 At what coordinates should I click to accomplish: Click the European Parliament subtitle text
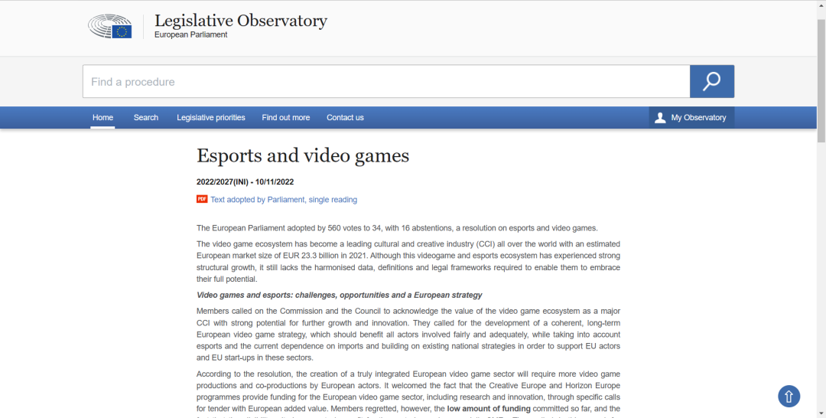click(x=190, y=34)
